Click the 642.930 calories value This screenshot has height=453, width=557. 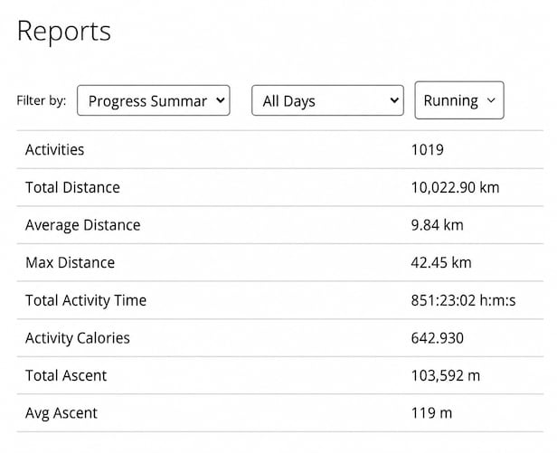tap(438, 338)
